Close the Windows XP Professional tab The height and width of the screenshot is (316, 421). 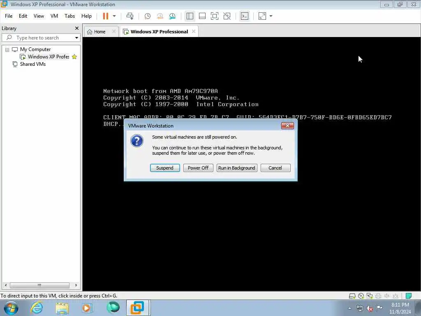pos(194,31)
